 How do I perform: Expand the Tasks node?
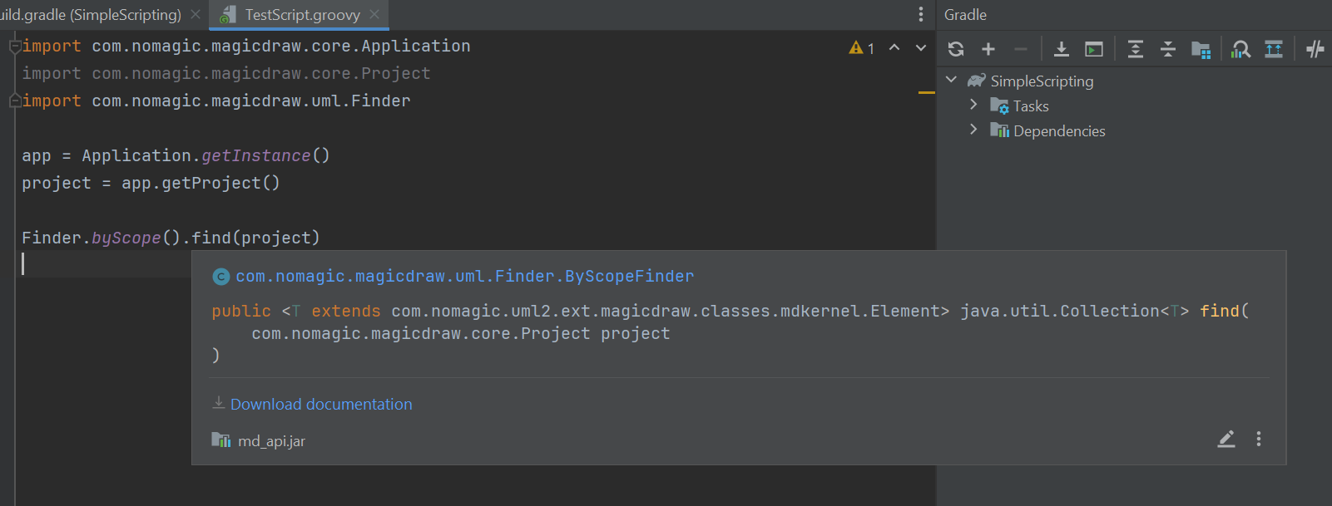coord(973,106)
